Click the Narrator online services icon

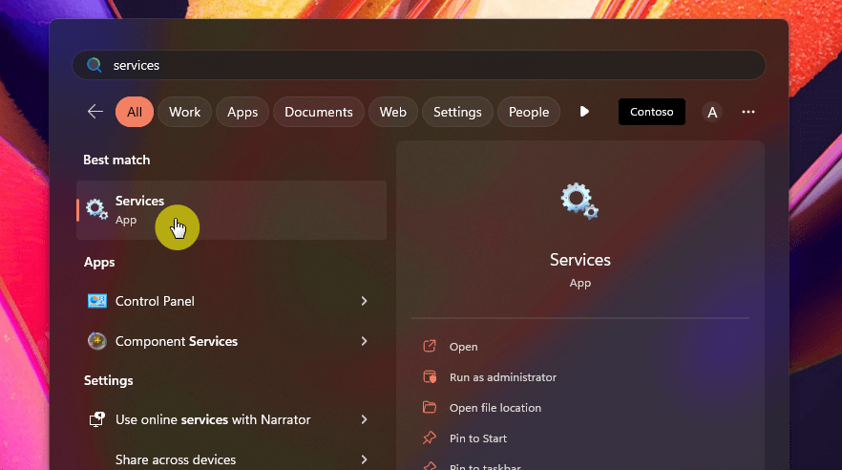click(97, 419)
